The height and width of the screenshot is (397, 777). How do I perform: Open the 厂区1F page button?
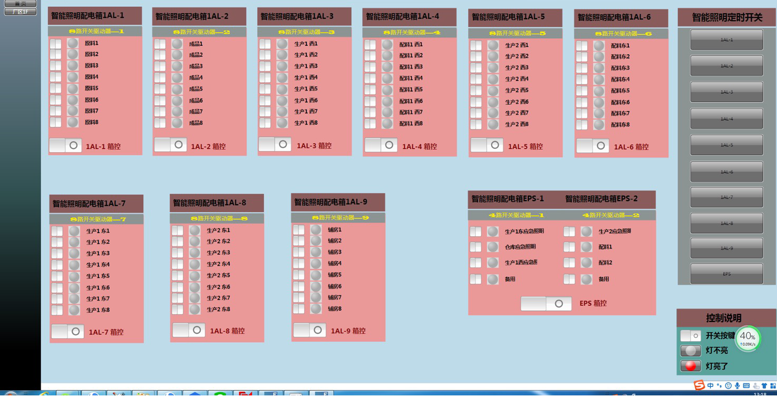point(20,12)
